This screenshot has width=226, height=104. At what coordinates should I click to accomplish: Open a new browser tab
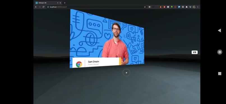(x=64, y=3)
